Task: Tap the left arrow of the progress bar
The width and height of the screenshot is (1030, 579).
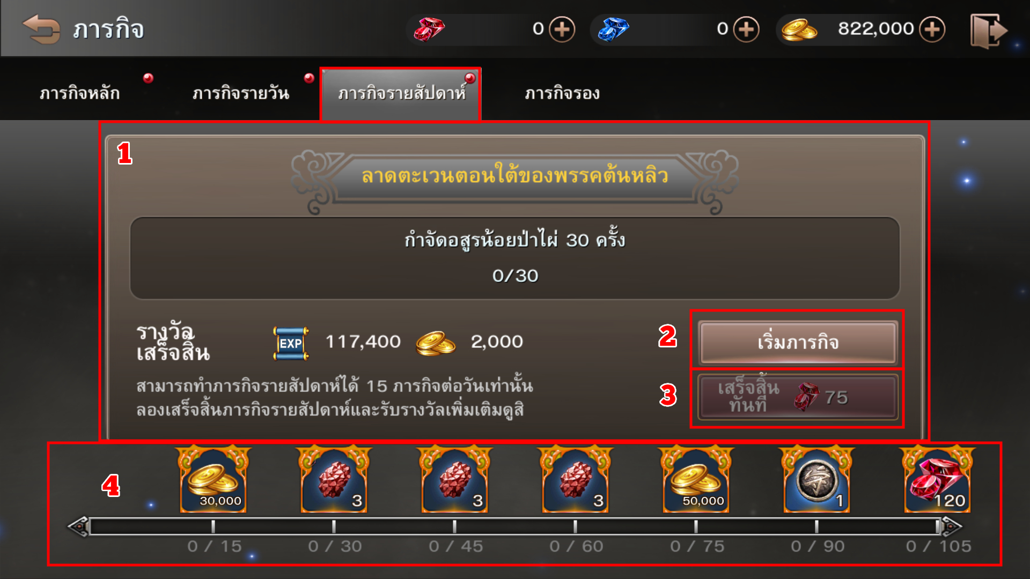Action: [78, 526]
